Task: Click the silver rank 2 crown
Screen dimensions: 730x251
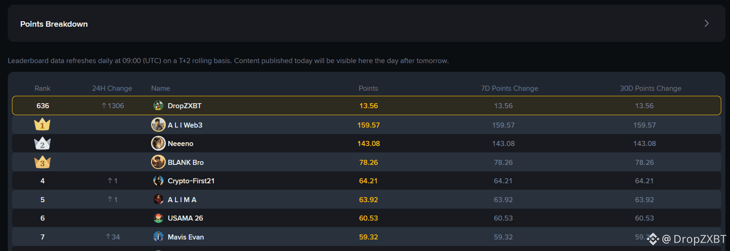Action: coord(42,143)
